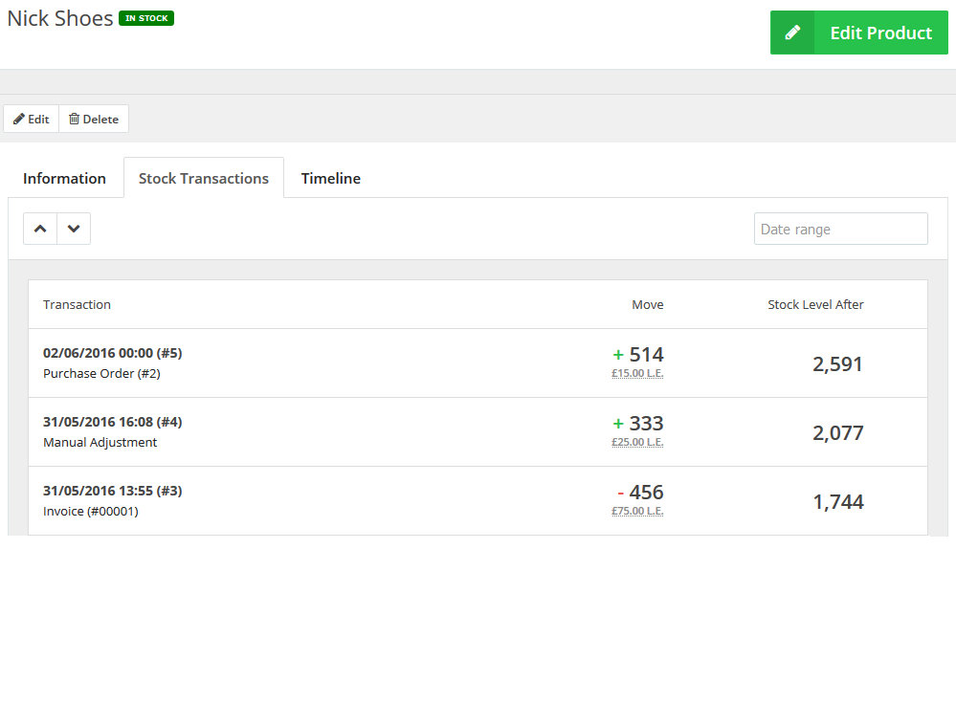Click the up chevron sort button
956x725 pixels.
[40, 229]
